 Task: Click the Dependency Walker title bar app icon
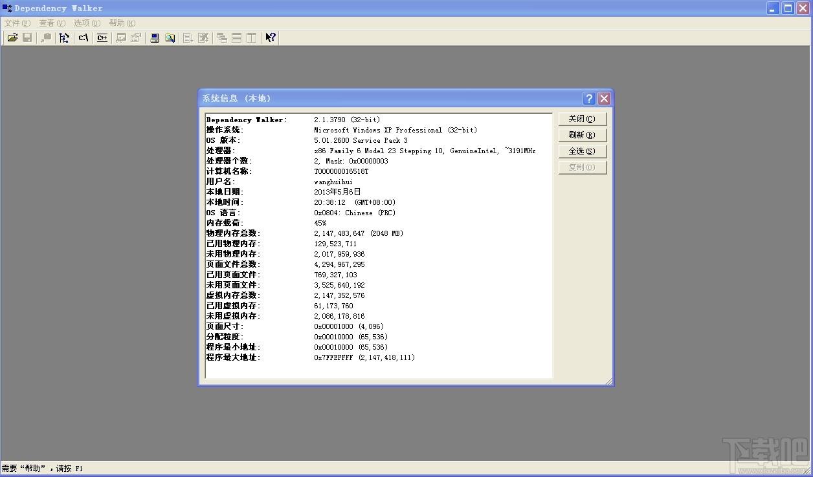click(7, 8)
